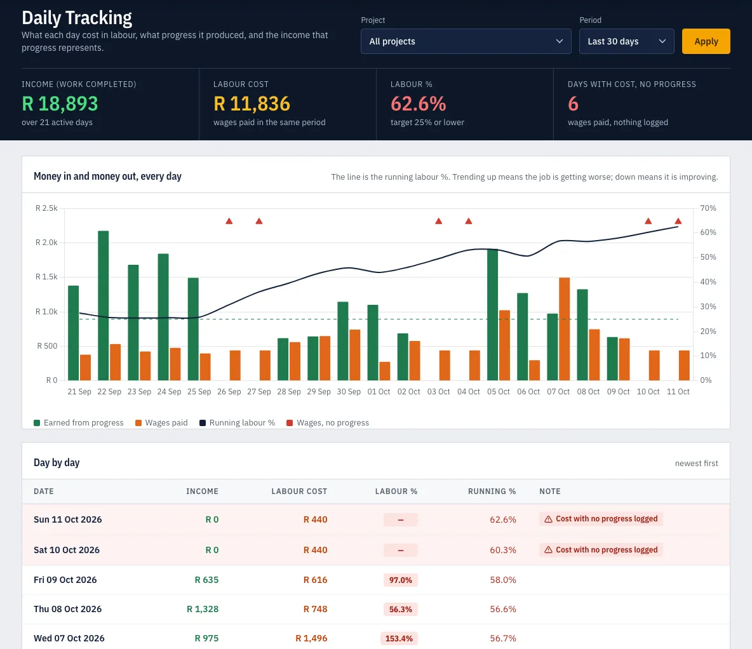
Task: Click the DATE column header
Action: pyautogui.click(x=44, y=491)
